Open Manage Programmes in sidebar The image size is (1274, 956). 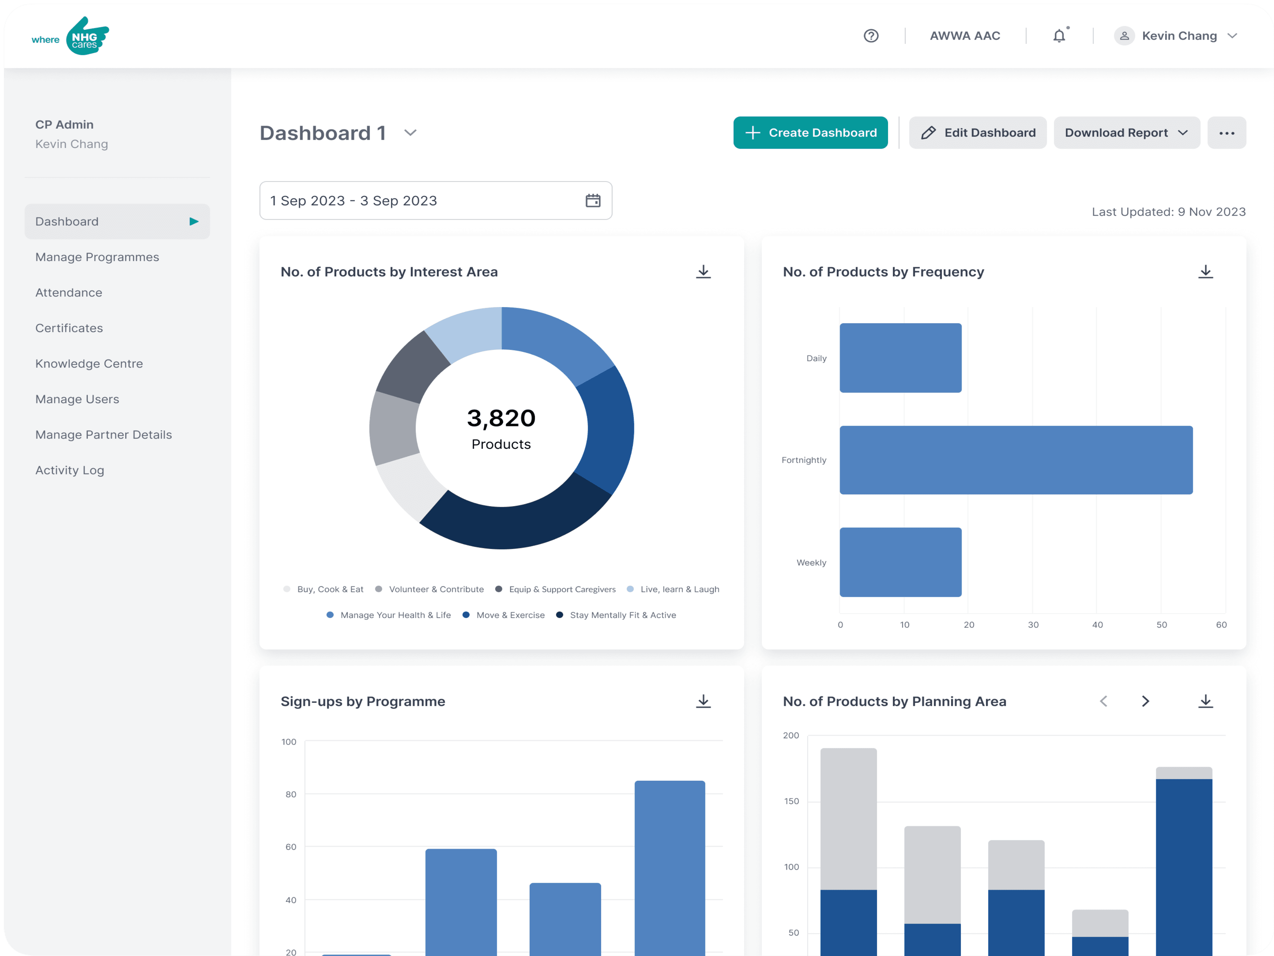(x=97, y=257)
